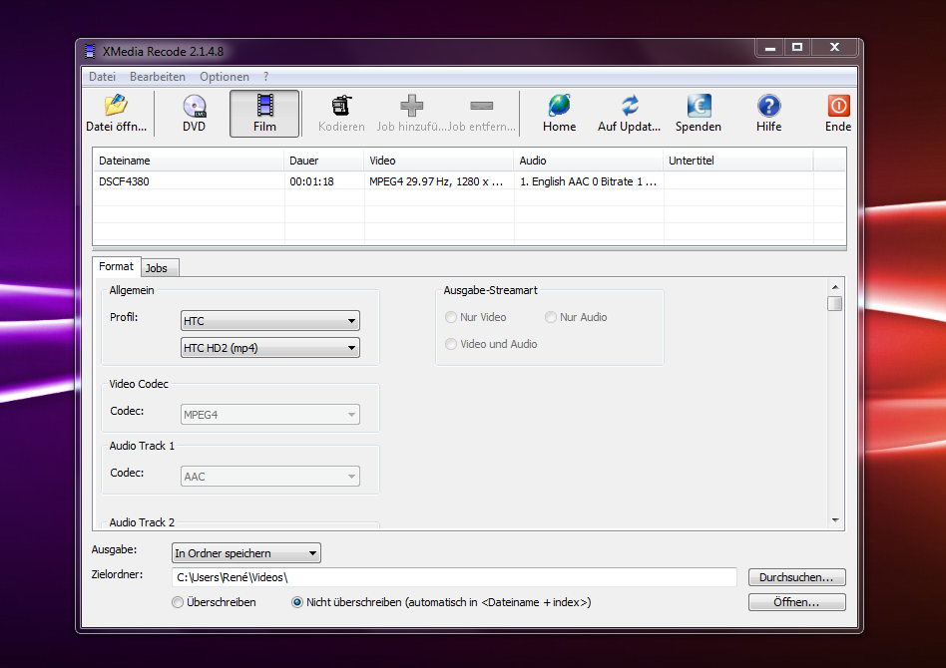Screen dimensions: 946x668
Task: Open a file with Datei öffnen icon
Action: 116,106
